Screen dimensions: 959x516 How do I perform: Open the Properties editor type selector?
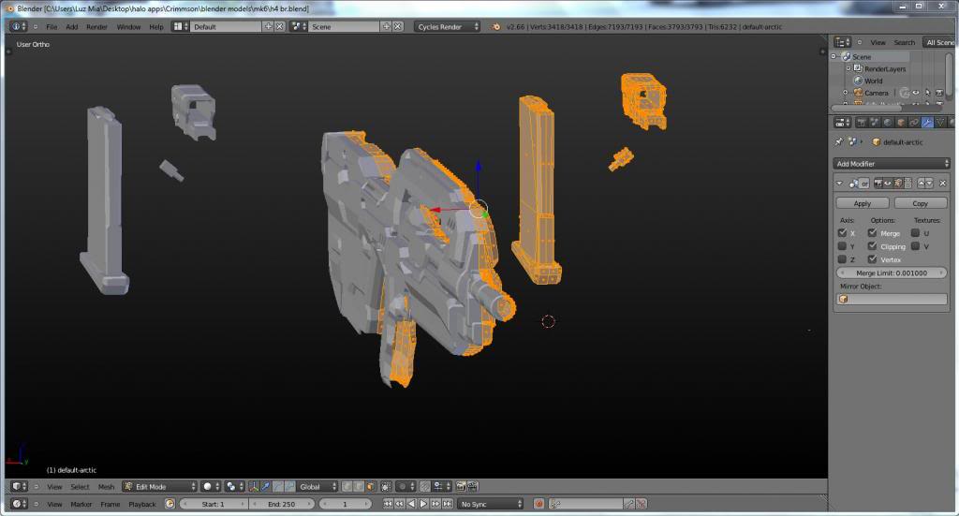(843, 123)
